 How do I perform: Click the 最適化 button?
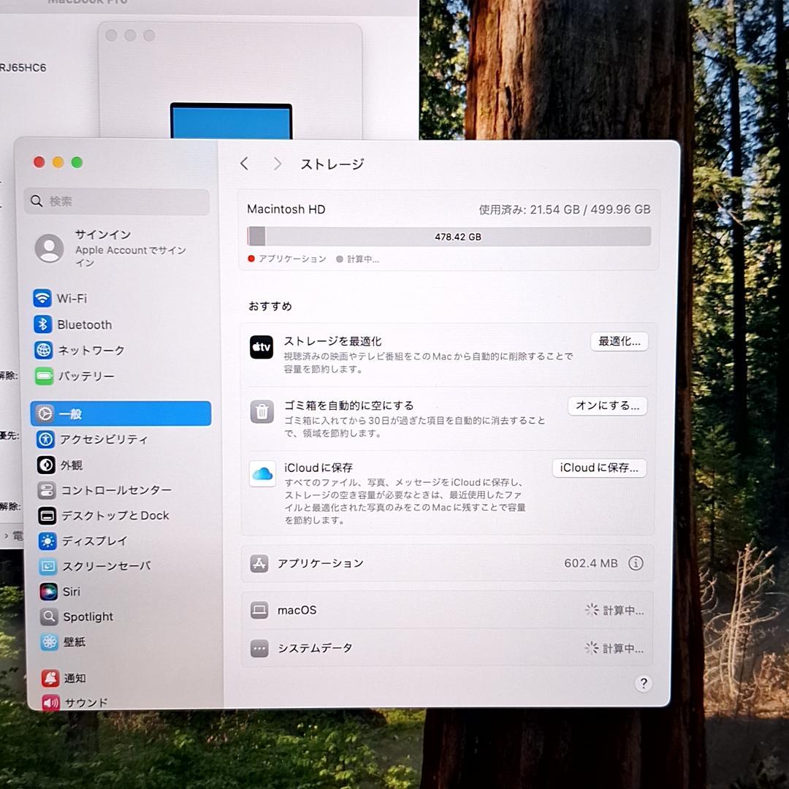pos(619,340)
